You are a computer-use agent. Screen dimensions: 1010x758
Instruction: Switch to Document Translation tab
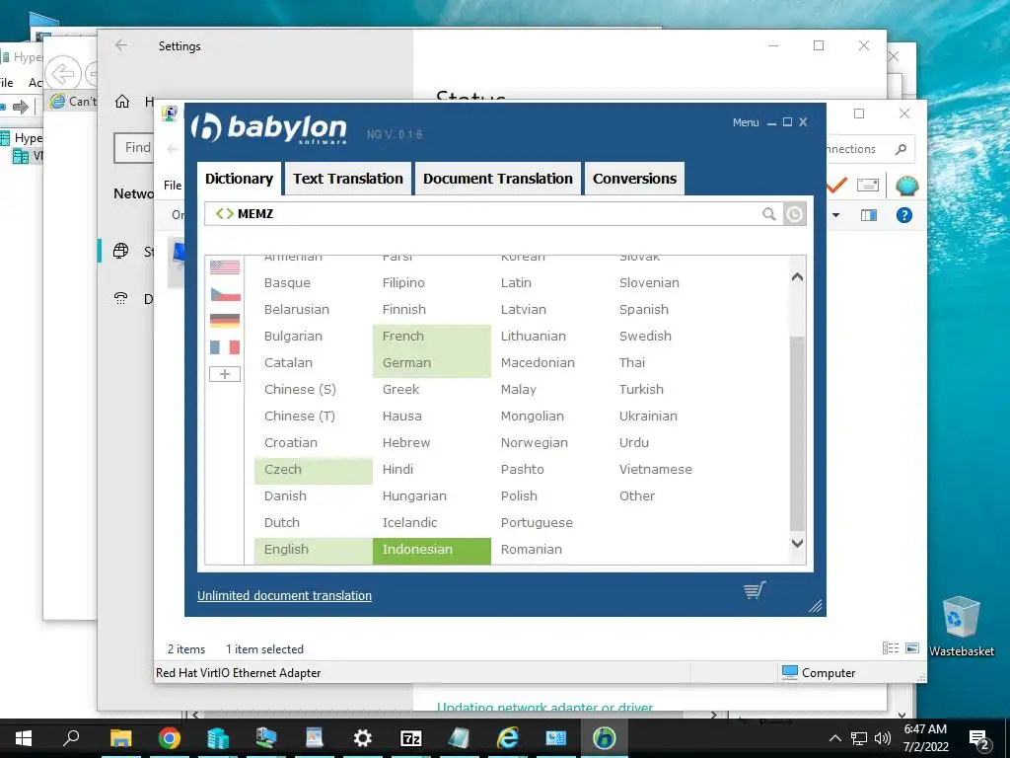[498, 179]
